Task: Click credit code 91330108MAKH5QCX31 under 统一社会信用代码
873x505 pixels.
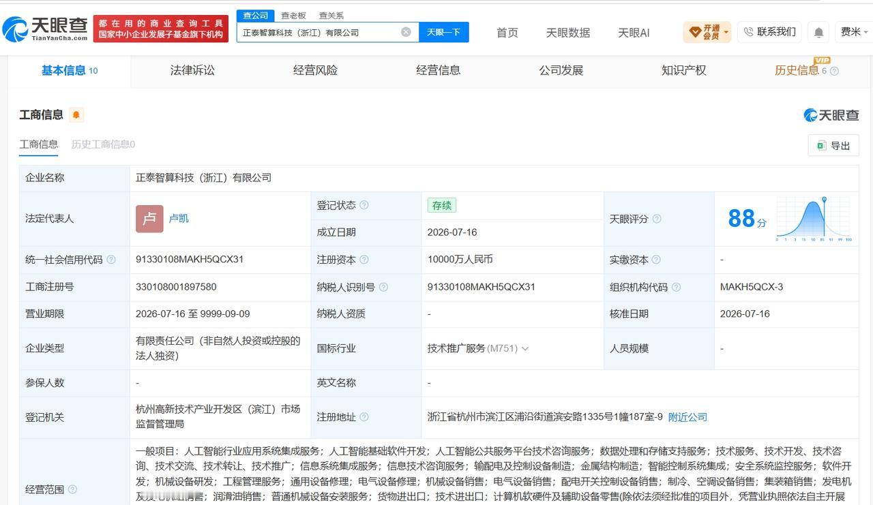Action: (x=190, y=260)
